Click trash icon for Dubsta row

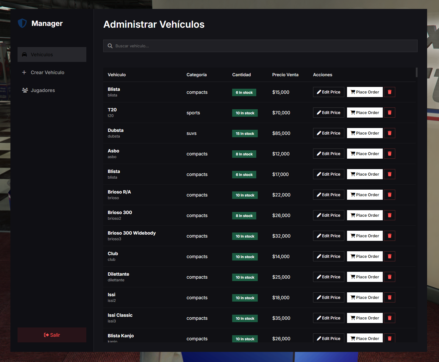(x=390, y=133)
